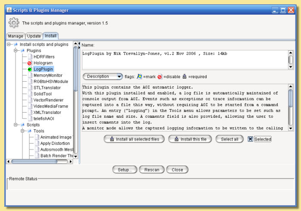
Task: Click the Plugins folder icon in tree
Action: pyautogui.click(x=22, y=50)
